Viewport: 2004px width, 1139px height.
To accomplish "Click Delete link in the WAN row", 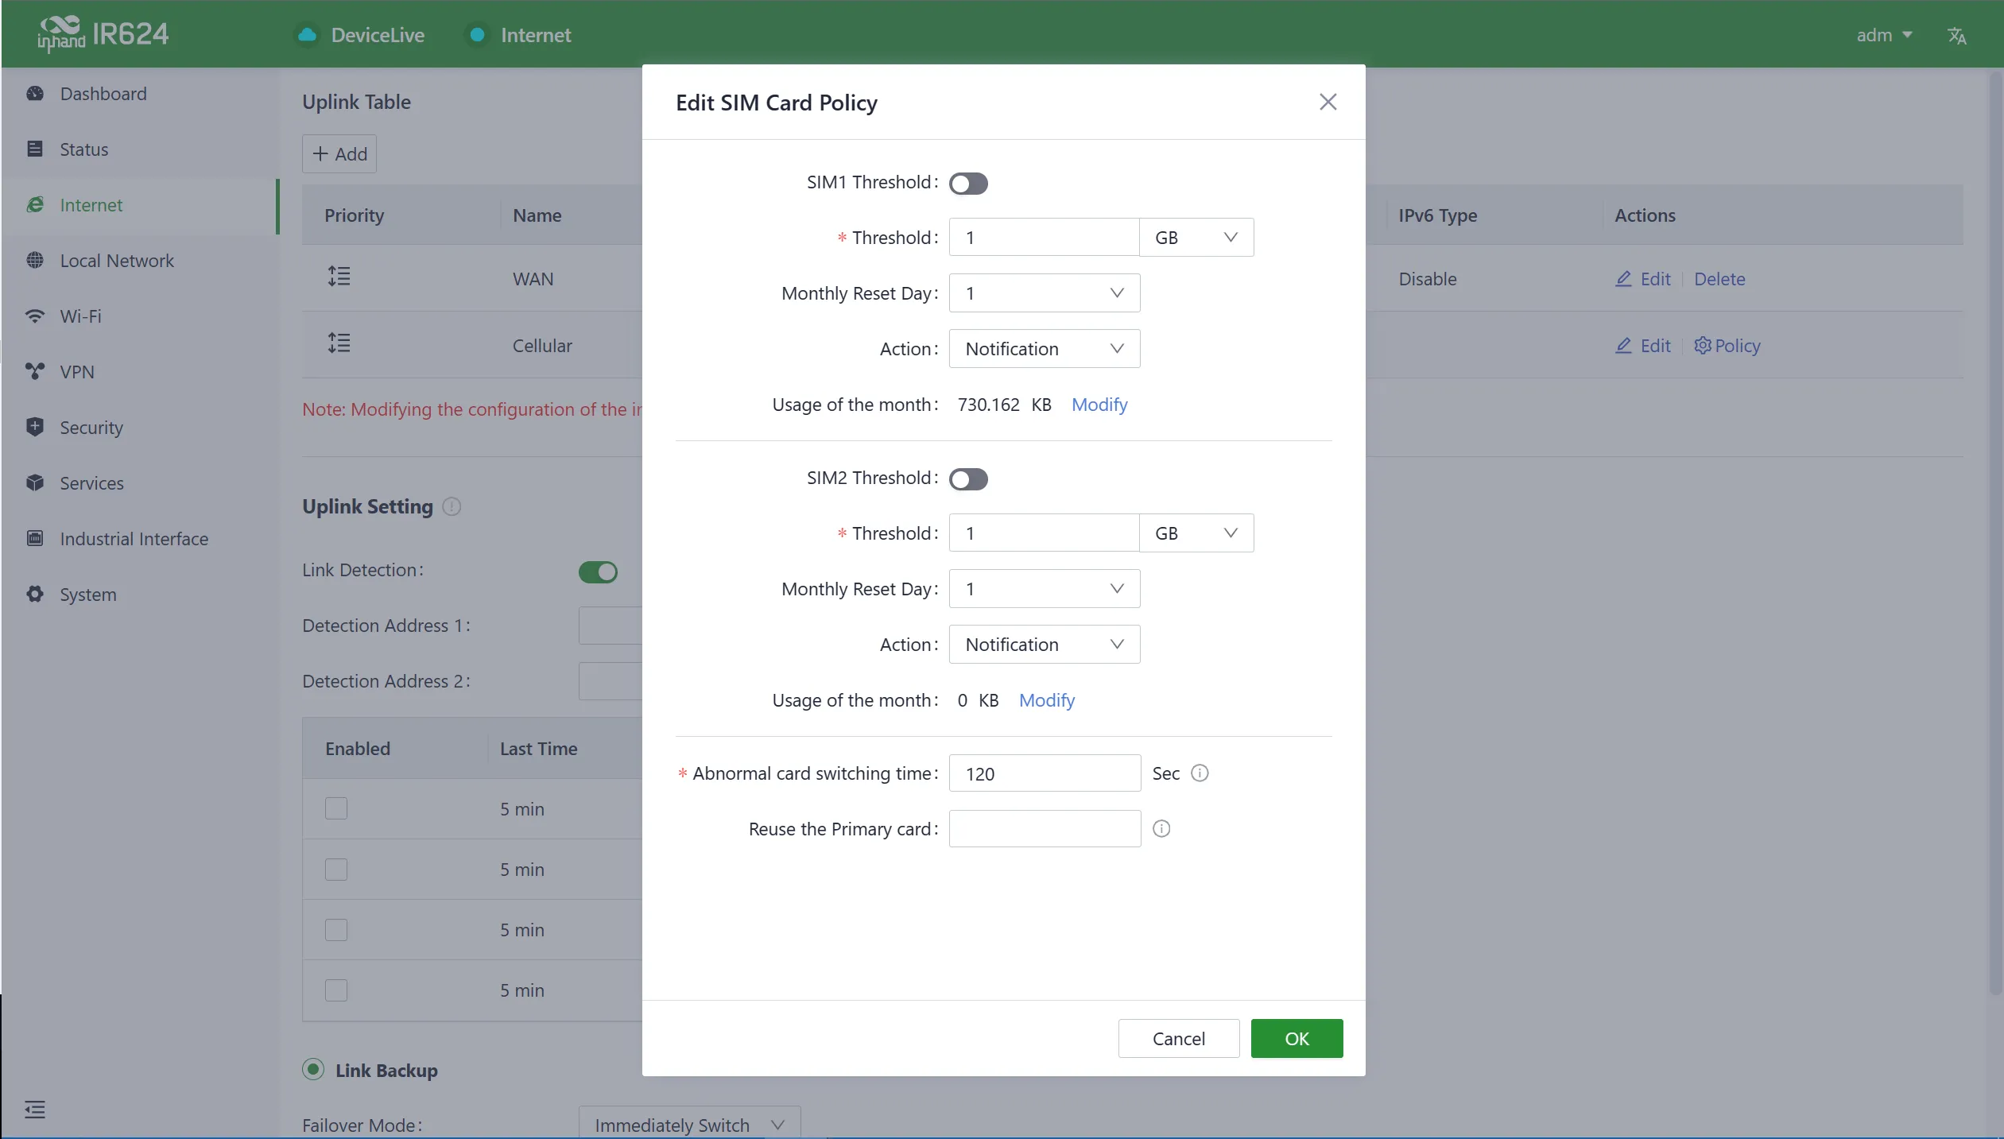I will click(1719, 279).
